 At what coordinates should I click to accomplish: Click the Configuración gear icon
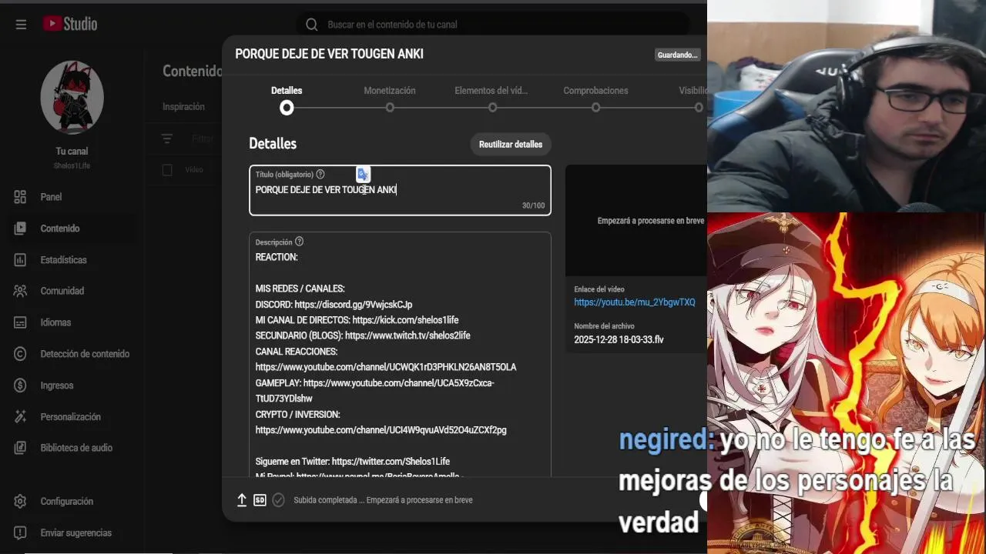point(20,502)
